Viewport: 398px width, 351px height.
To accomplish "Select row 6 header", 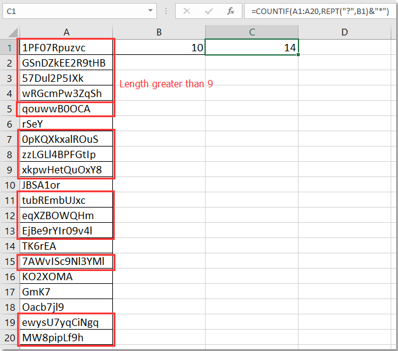I will 9,123.
